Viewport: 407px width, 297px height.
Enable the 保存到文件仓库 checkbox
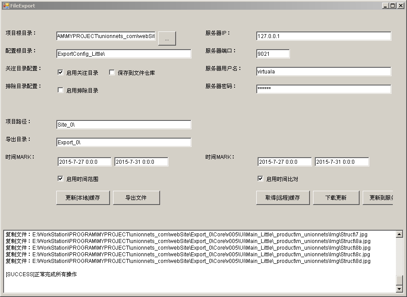click(x=112, y=73)
